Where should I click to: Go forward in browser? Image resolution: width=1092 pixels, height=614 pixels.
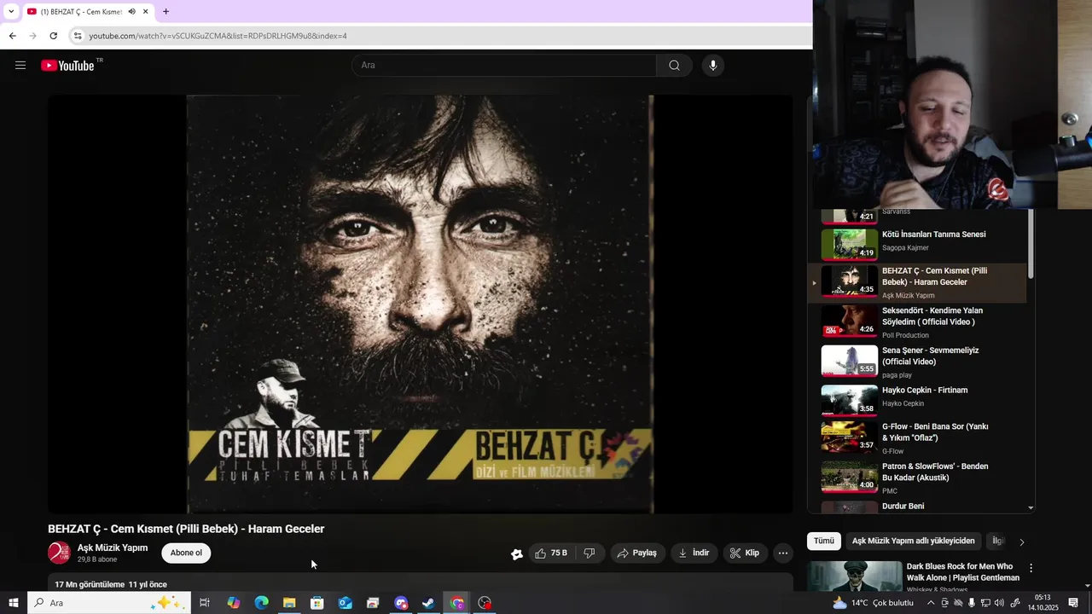point(32,36)
